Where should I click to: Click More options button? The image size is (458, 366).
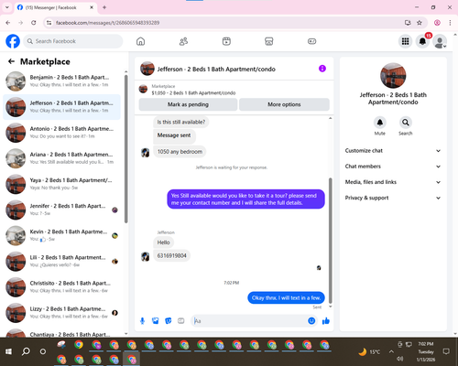[284, 104]
